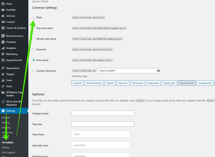Click the Month and name example URL
The width and height of the screenshot is (215, 157).
[97, 39]
